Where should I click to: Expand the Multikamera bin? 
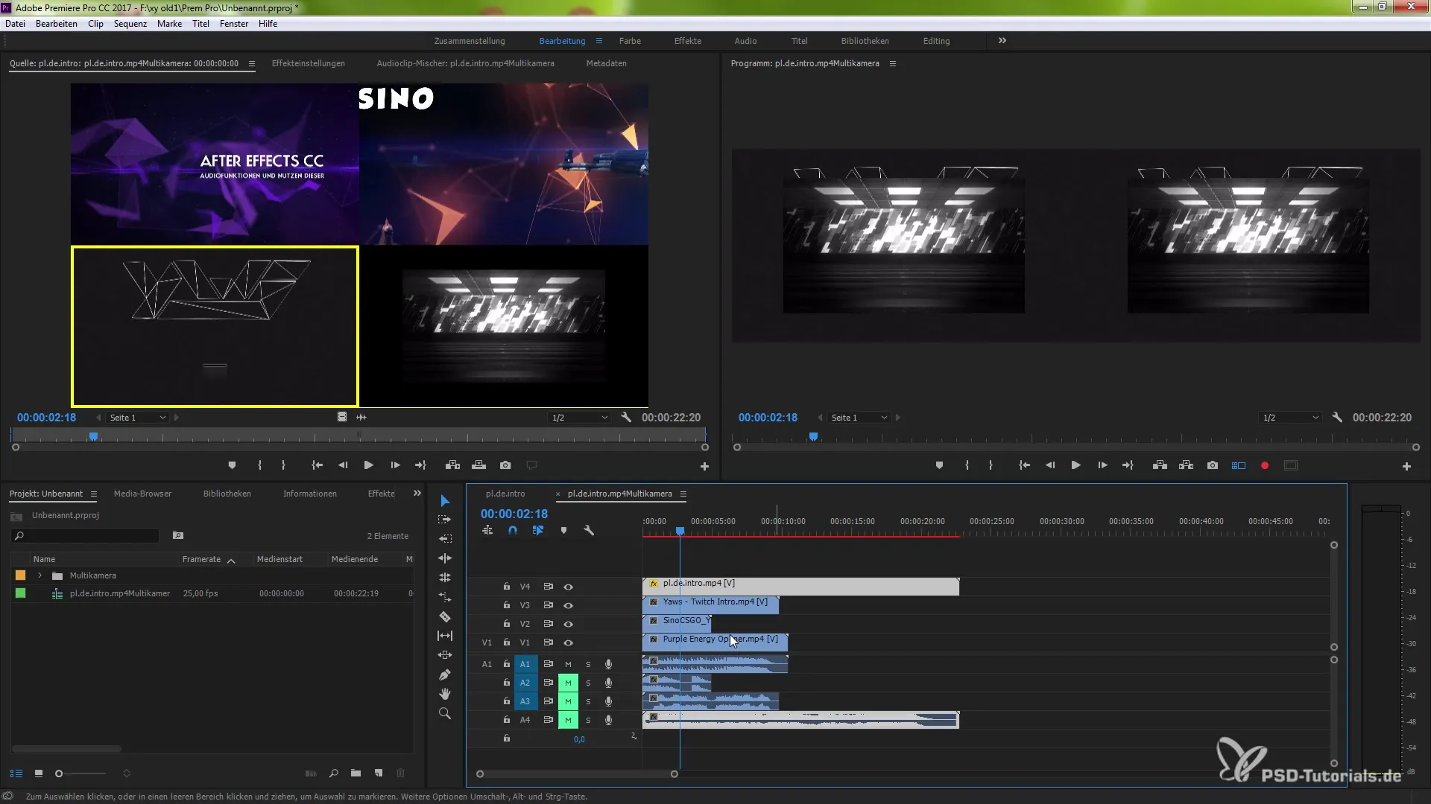tap(40, 575)
